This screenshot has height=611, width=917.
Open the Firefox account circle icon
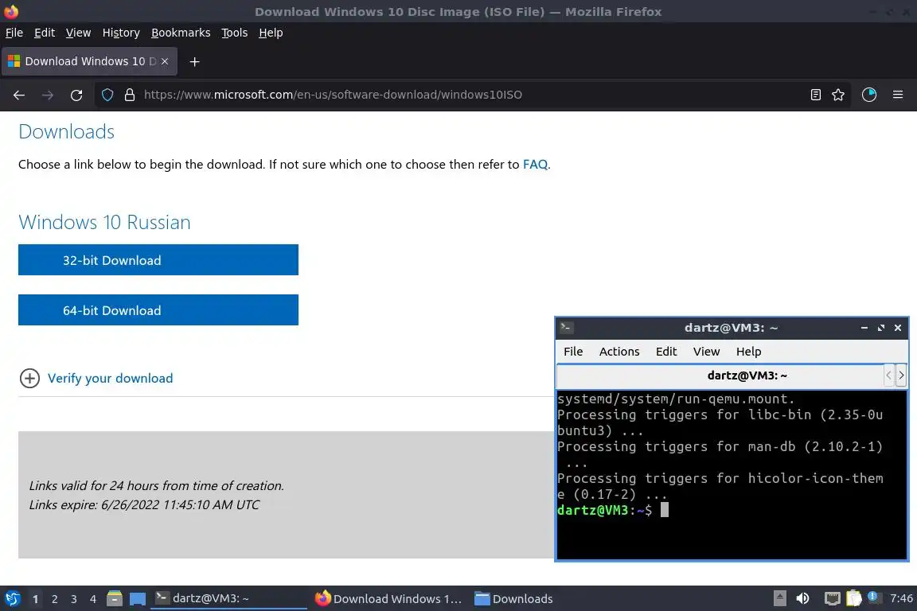(x=869, y=95)
